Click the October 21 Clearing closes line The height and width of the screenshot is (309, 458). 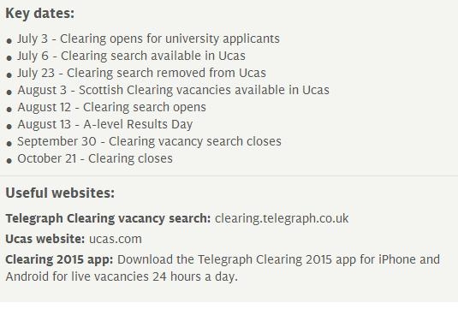click(x=95, y=159)
